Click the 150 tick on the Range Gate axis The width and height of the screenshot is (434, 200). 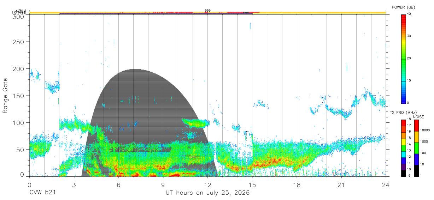coord(19,96)
